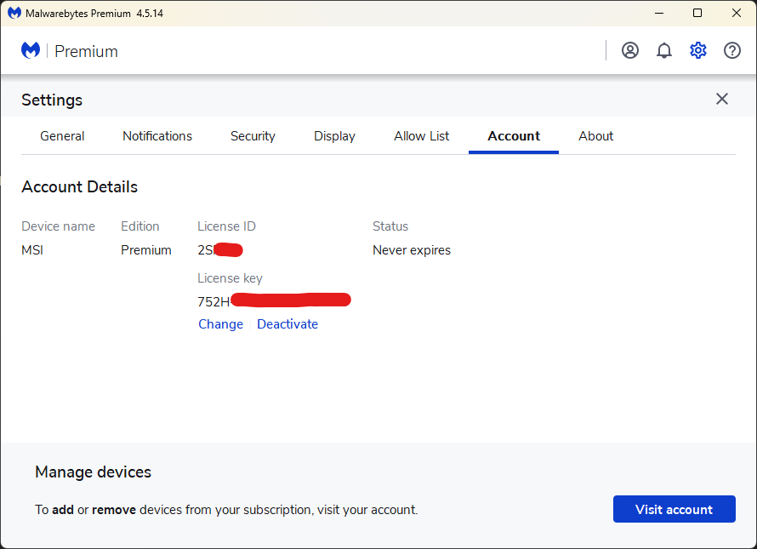Open the Security tab
Screen dimensions: 757x549
tap(253, 136)
